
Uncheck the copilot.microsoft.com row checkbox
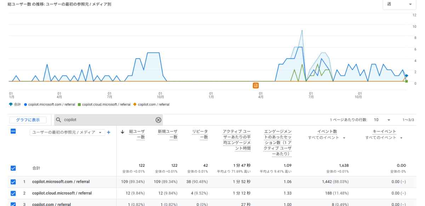tap(13, 182)
